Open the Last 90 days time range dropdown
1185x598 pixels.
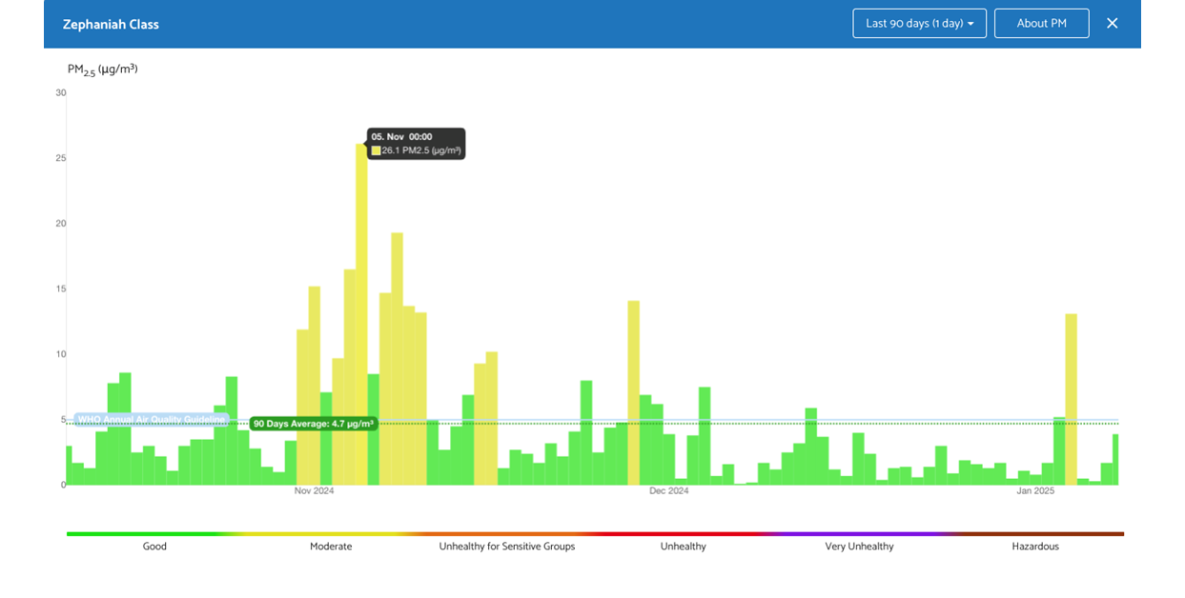918,23
